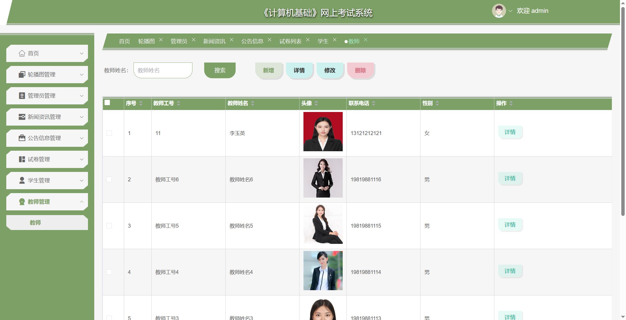This screenshot has width=626, height=320.
Task: Open 详情 for row 教师姓名5
Action: 510,225
